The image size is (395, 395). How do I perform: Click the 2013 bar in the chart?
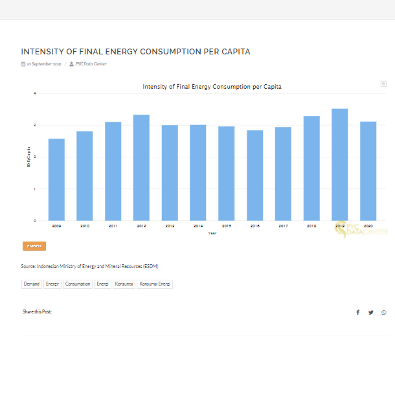click(170, 173)
